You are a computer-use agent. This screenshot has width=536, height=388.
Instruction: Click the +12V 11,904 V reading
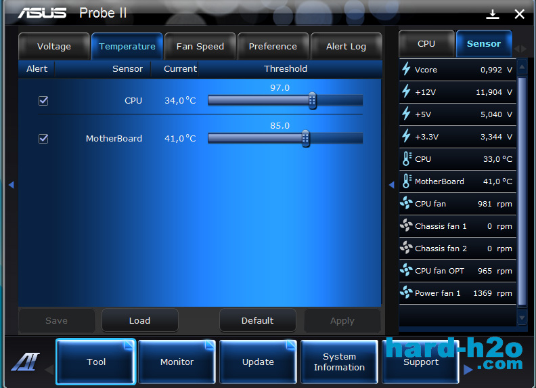click(494, 92)
